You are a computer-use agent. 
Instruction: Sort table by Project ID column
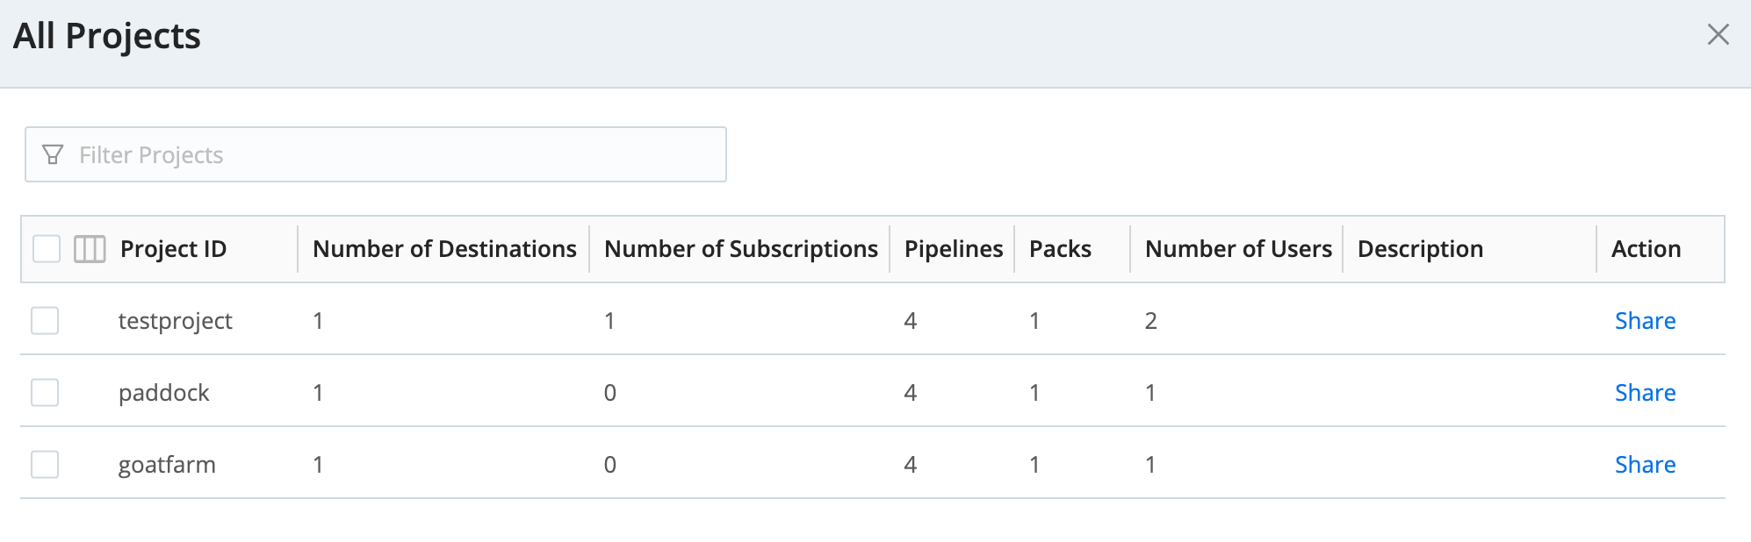tap(173, 249)
